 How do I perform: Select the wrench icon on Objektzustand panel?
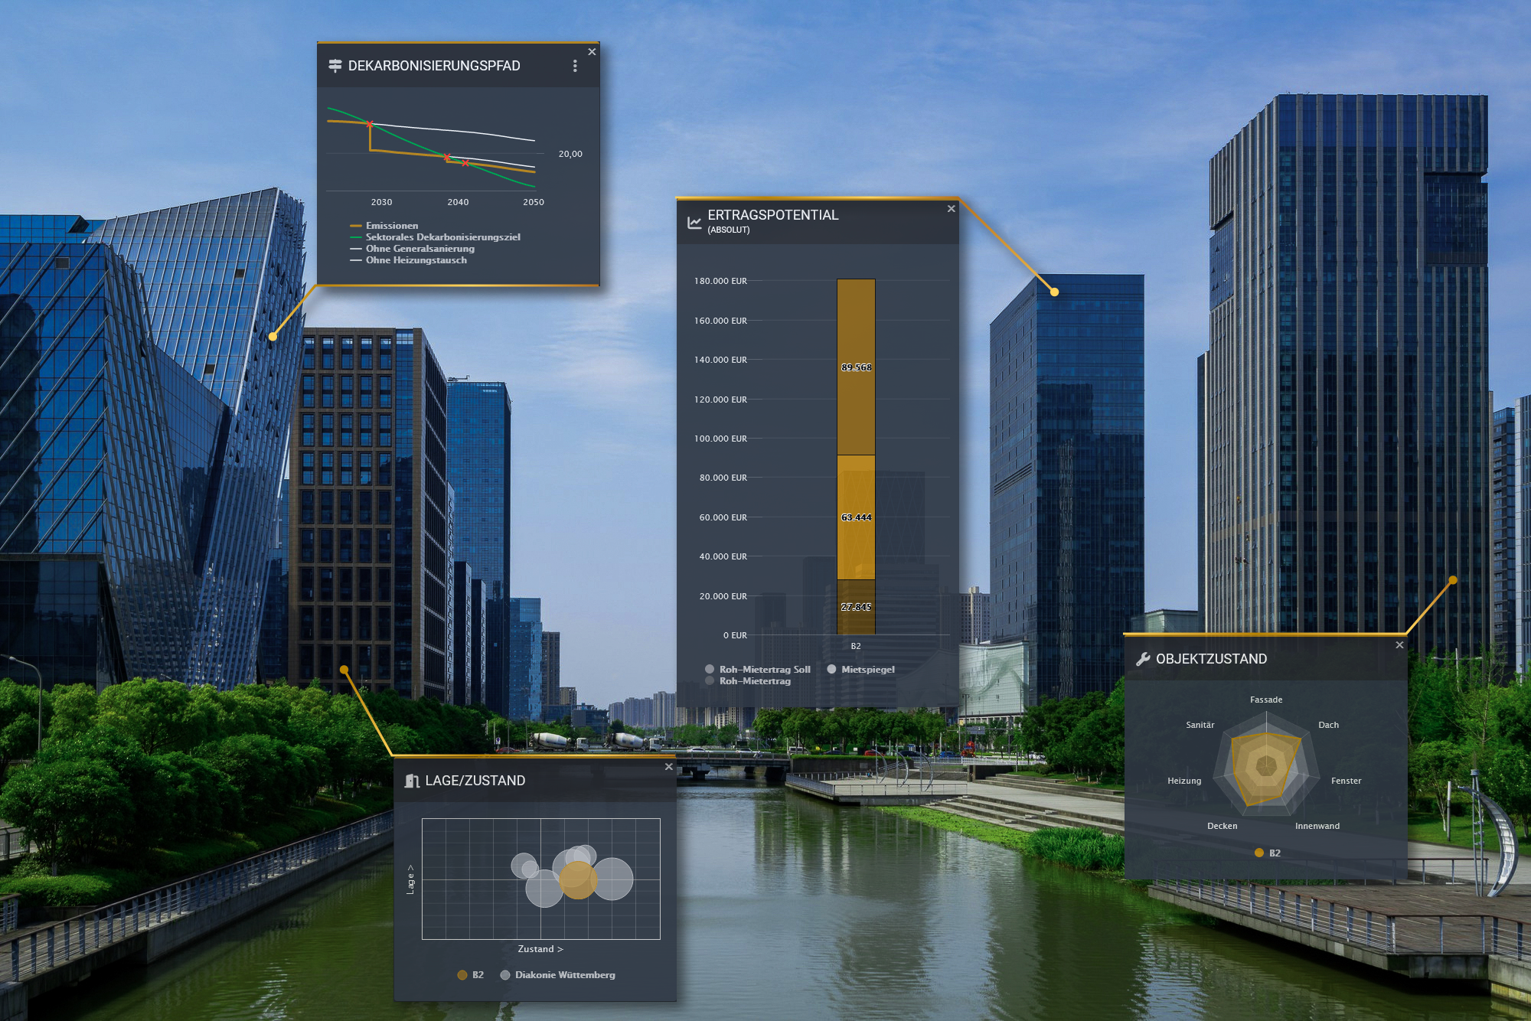pos(1144,659)
